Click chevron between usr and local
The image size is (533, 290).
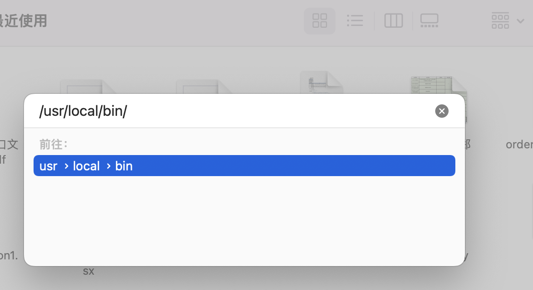point(66,166)
